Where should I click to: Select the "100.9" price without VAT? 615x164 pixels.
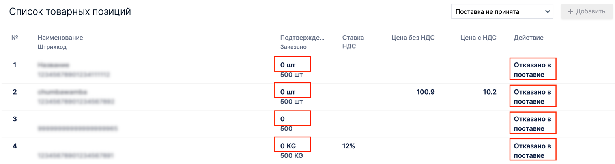[x=425, y=92]
